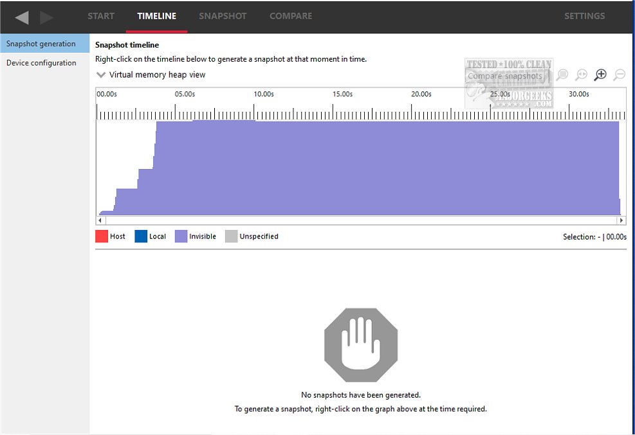
Task: Click the Local legend label
Action: (x=158, y=236)
